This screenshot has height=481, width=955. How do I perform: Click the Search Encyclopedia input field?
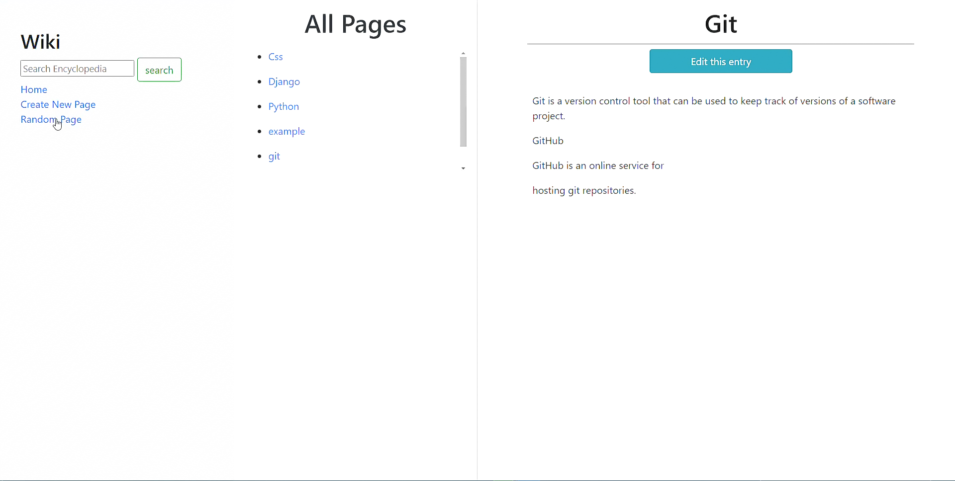[x=77, y=69]
